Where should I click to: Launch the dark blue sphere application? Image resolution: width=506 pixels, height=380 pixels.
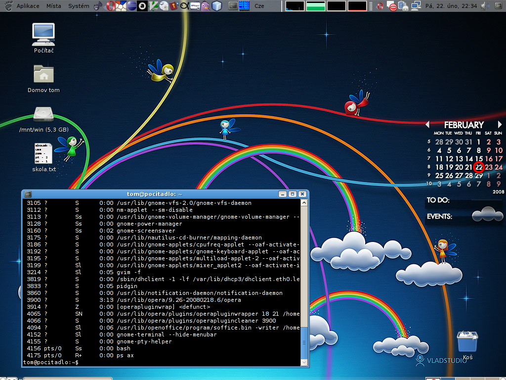pyautogui.click(x=131, y=6)
